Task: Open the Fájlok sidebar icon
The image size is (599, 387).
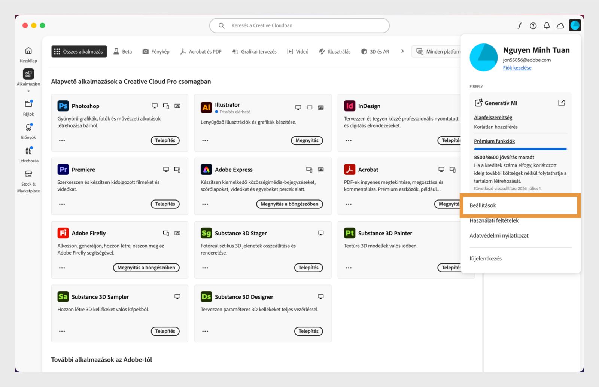Action: pyautogui.click(x=28, y=104)
